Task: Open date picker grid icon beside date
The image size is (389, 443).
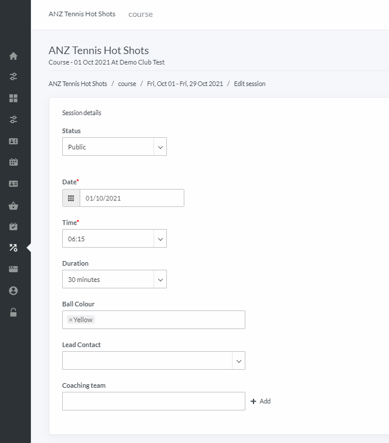Action: click(x=71, y=198)
